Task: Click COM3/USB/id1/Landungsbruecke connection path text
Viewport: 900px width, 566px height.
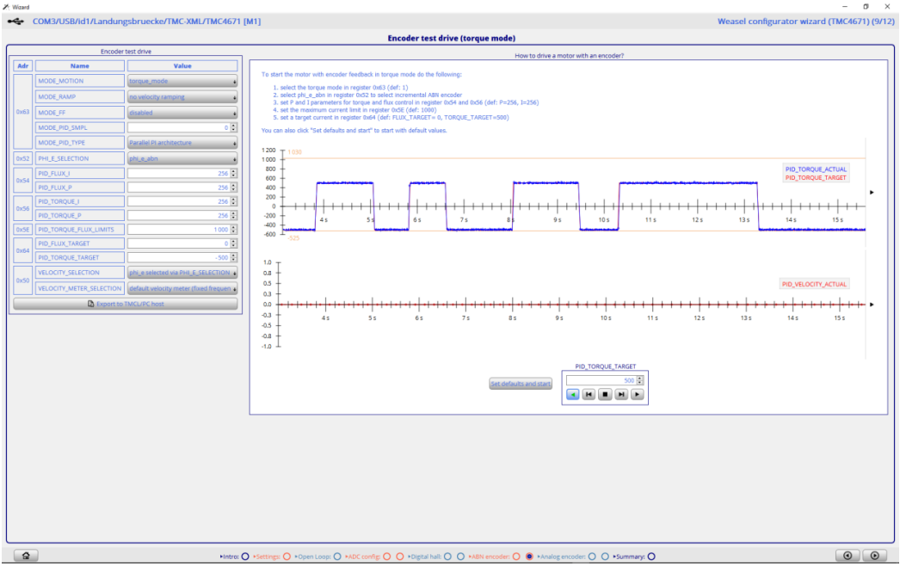Action: pos(146,22)
